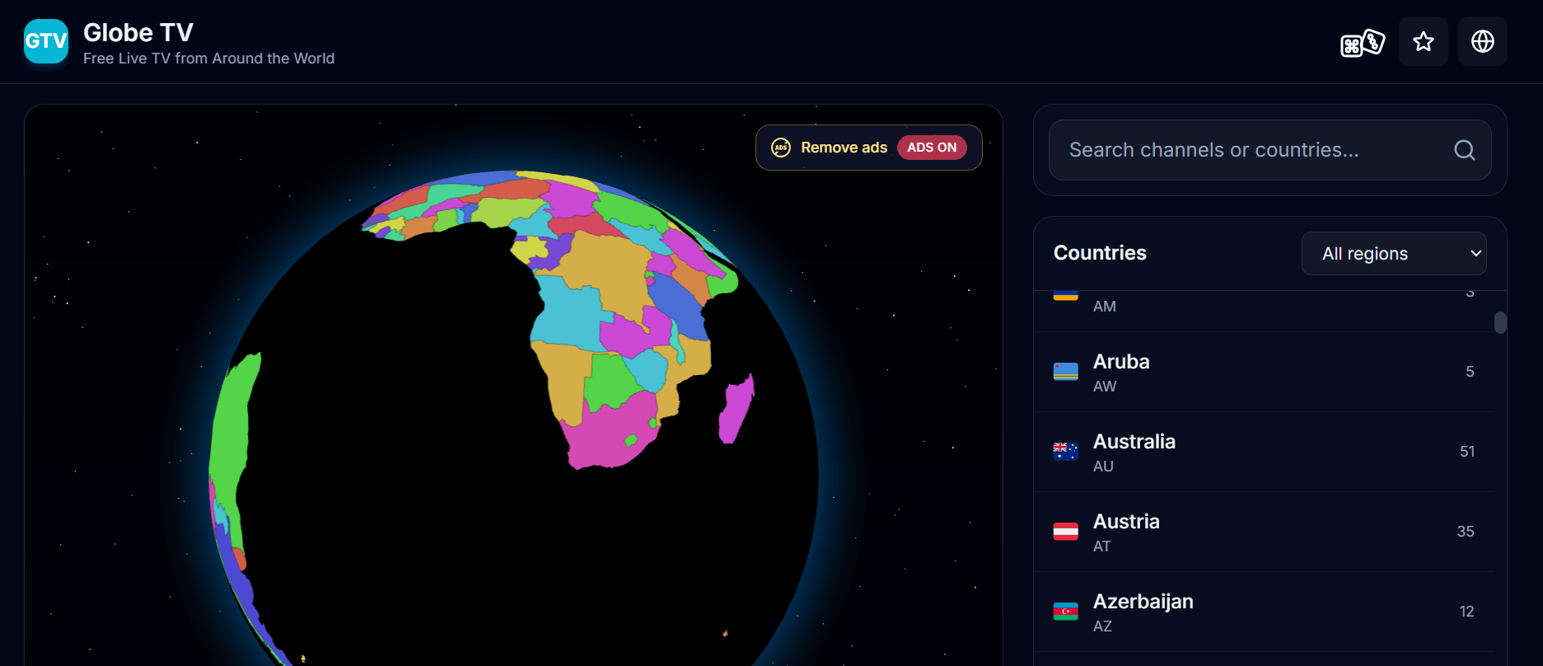Open the All regions dropdown

coord(1393,254)
